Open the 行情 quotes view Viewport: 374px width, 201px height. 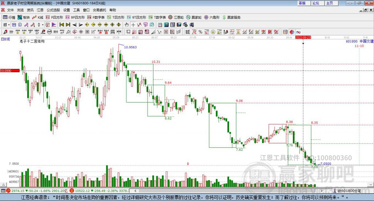tap(9, 18)
